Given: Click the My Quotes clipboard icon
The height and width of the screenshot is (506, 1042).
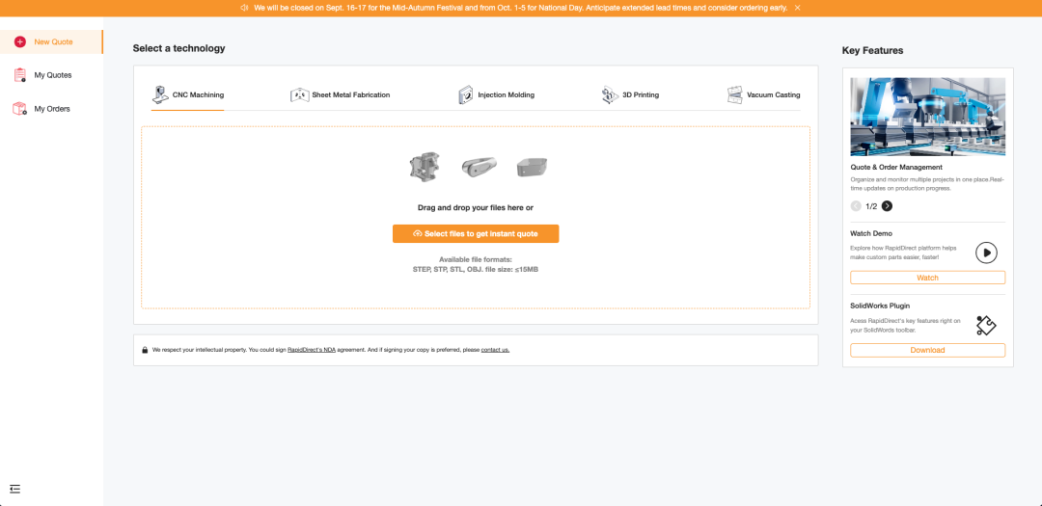Looking at the screenshot, I should (x=20, y=75).
